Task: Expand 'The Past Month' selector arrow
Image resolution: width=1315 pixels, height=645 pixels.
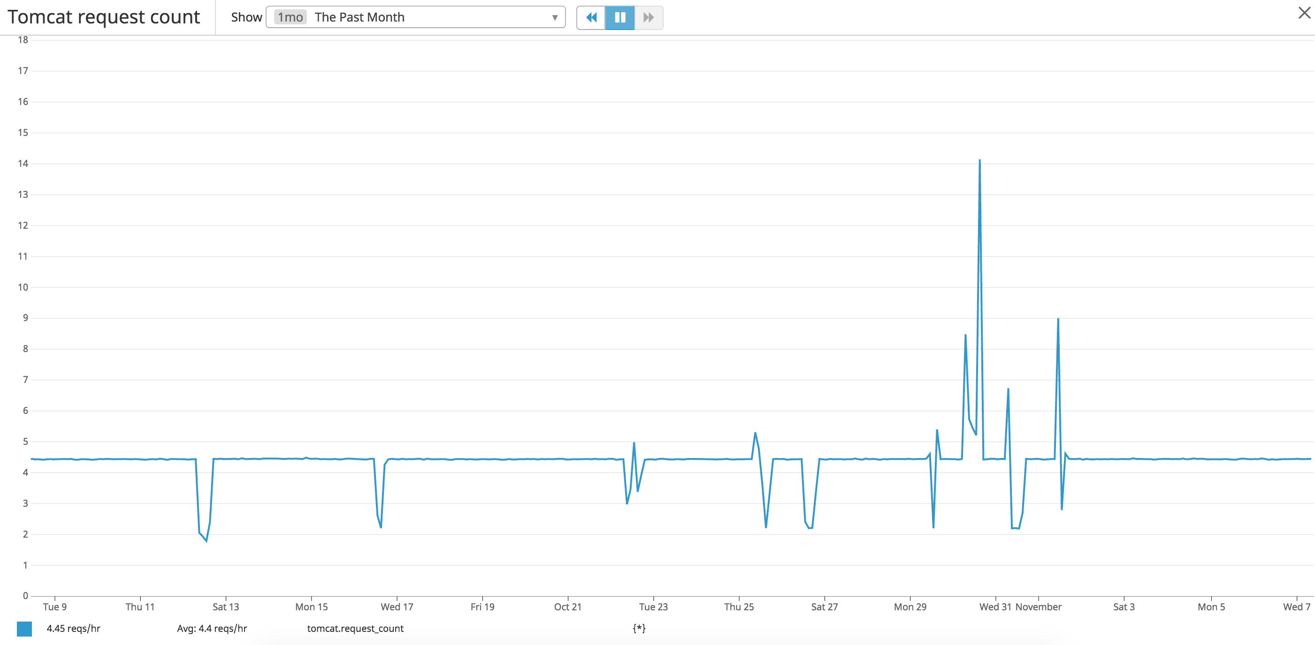Action: click(555, 17)
